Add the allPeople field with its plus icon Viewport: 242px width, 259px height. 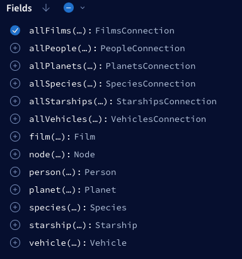(x=15, y=48)
